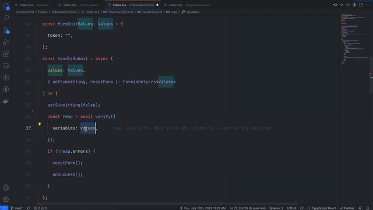Click the 'token: "",' line
The image size is (373, 210).
(x=60, y=36)
